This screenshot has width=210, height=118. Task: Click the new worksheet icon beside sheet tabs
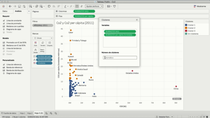click(46, 113)
